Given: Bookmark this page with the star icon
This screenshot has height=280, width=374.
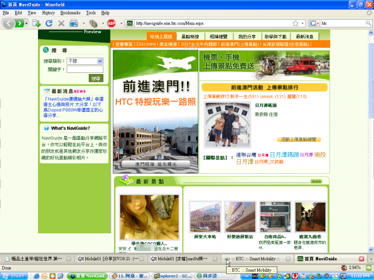Looking at the screenshot, I should (296, 23).
